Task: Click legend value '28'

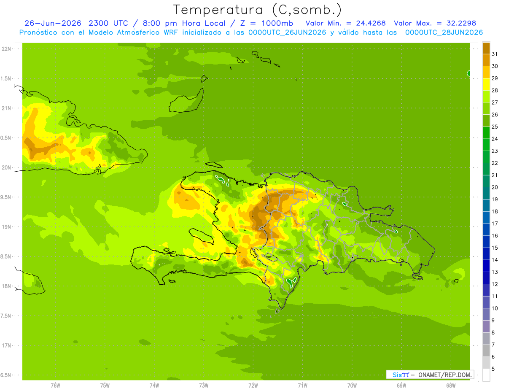Action: [495, 90]
